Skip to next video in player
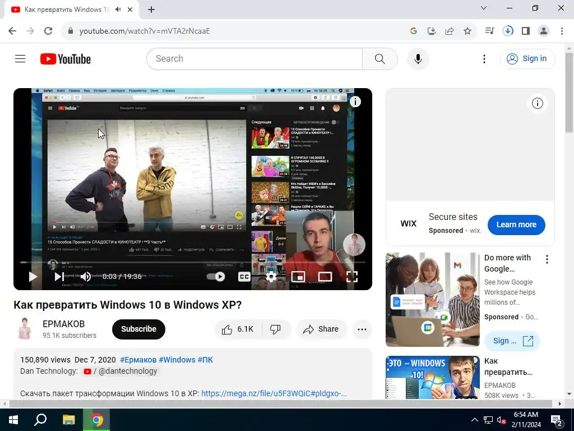The width and height of the screenshot is (574, 431). coord(59,277)
